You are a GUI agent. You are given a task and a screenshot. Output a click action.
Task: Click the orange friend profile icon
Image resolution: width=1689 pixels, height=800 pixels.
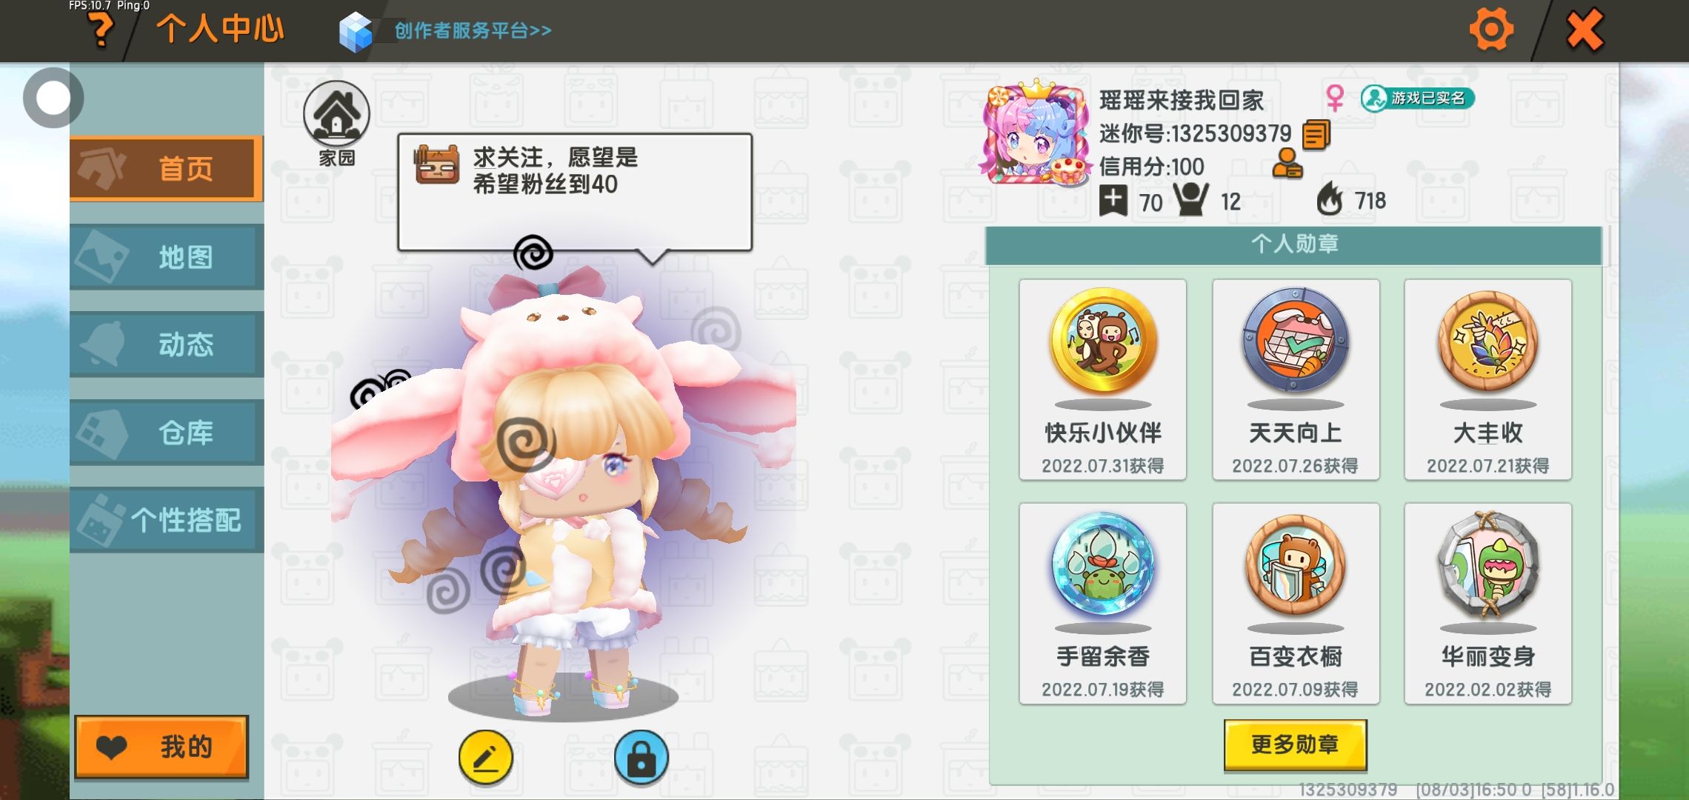click(x=1287, y=164)
